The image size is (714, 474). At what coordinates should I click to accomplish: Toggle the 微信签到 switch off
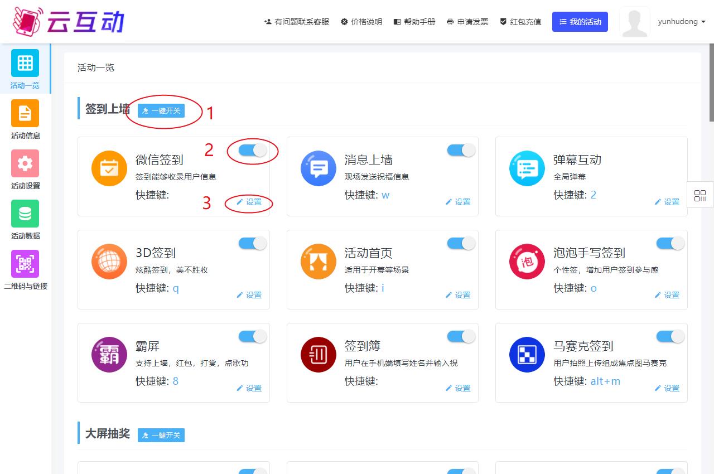tap(253, 150)
